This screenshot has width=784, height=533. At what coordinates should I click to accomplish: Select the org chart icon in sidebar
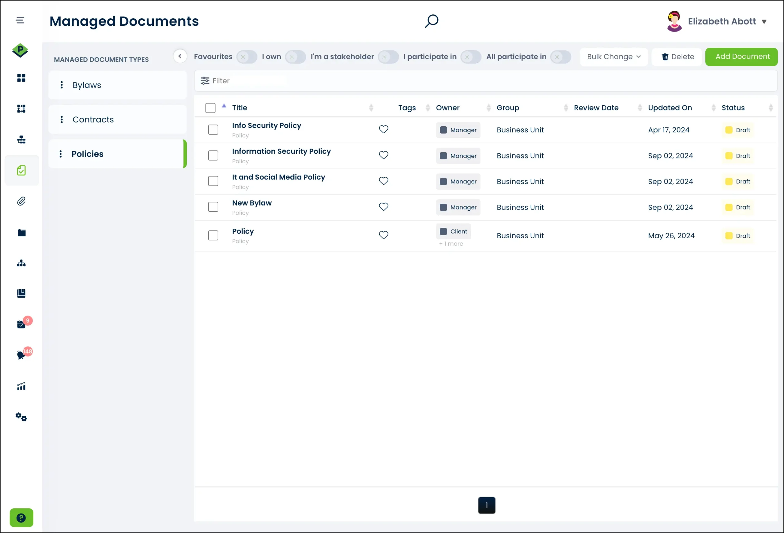tap(21, 263)
